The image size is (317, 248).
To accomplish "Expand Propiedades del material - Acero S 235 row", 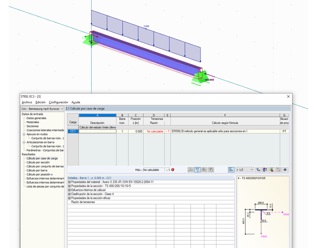I will 69,182.
